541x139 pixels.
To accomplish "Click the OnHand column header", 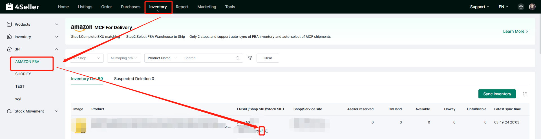I will [395, 109].
